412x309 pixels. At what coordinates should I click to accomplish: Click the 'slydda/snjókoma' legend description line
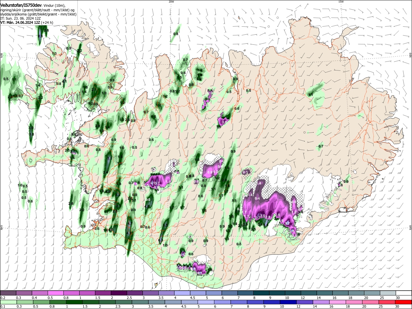pyautogui.click(x=38, y=14)
